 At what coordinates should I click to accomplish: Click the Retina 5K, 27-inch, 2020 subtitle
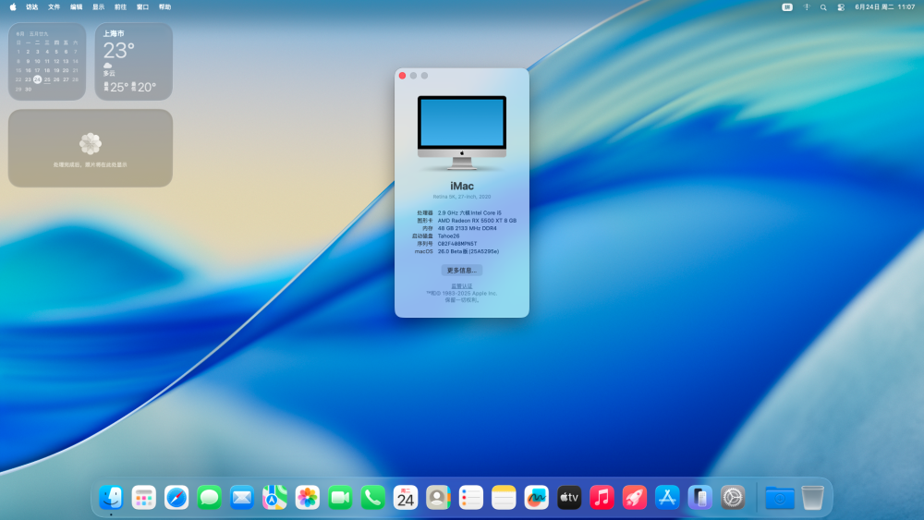click(x=462, y=197)
